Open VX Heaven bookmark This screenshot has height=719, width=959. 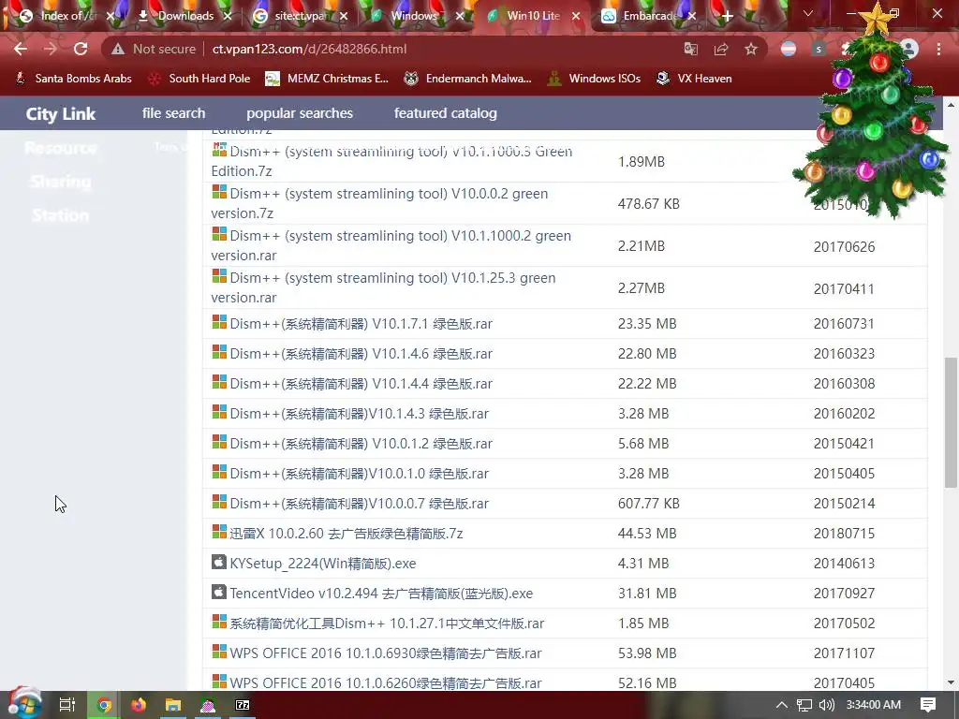tap(694, 79)
